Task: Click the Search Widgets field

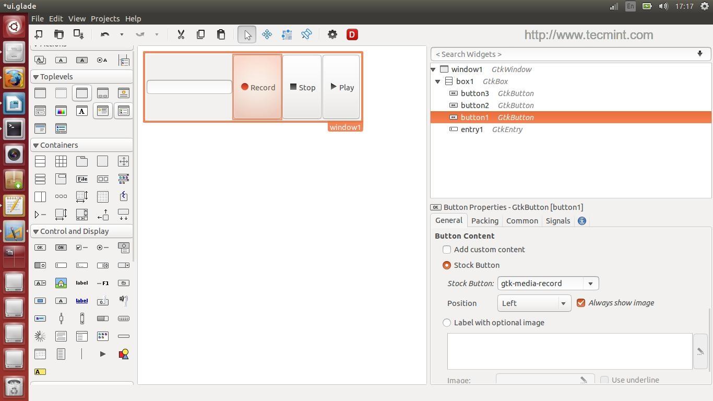Action: pyautogui.click(x=522, y=54)
